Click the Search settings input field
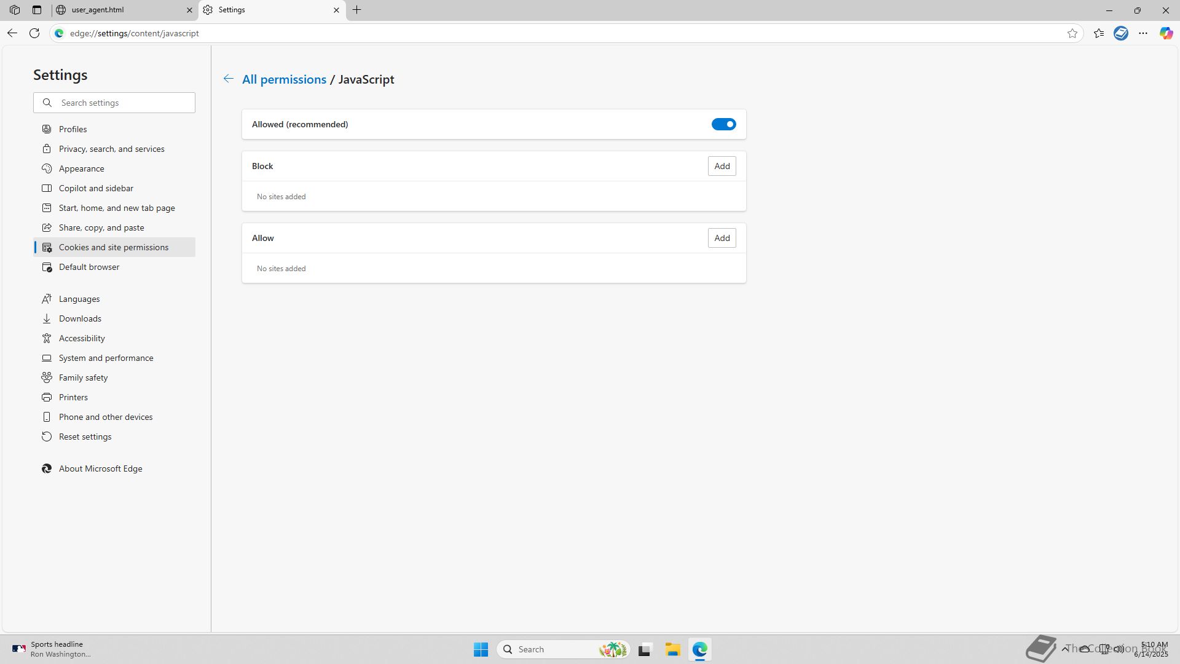 click(123, 103)
